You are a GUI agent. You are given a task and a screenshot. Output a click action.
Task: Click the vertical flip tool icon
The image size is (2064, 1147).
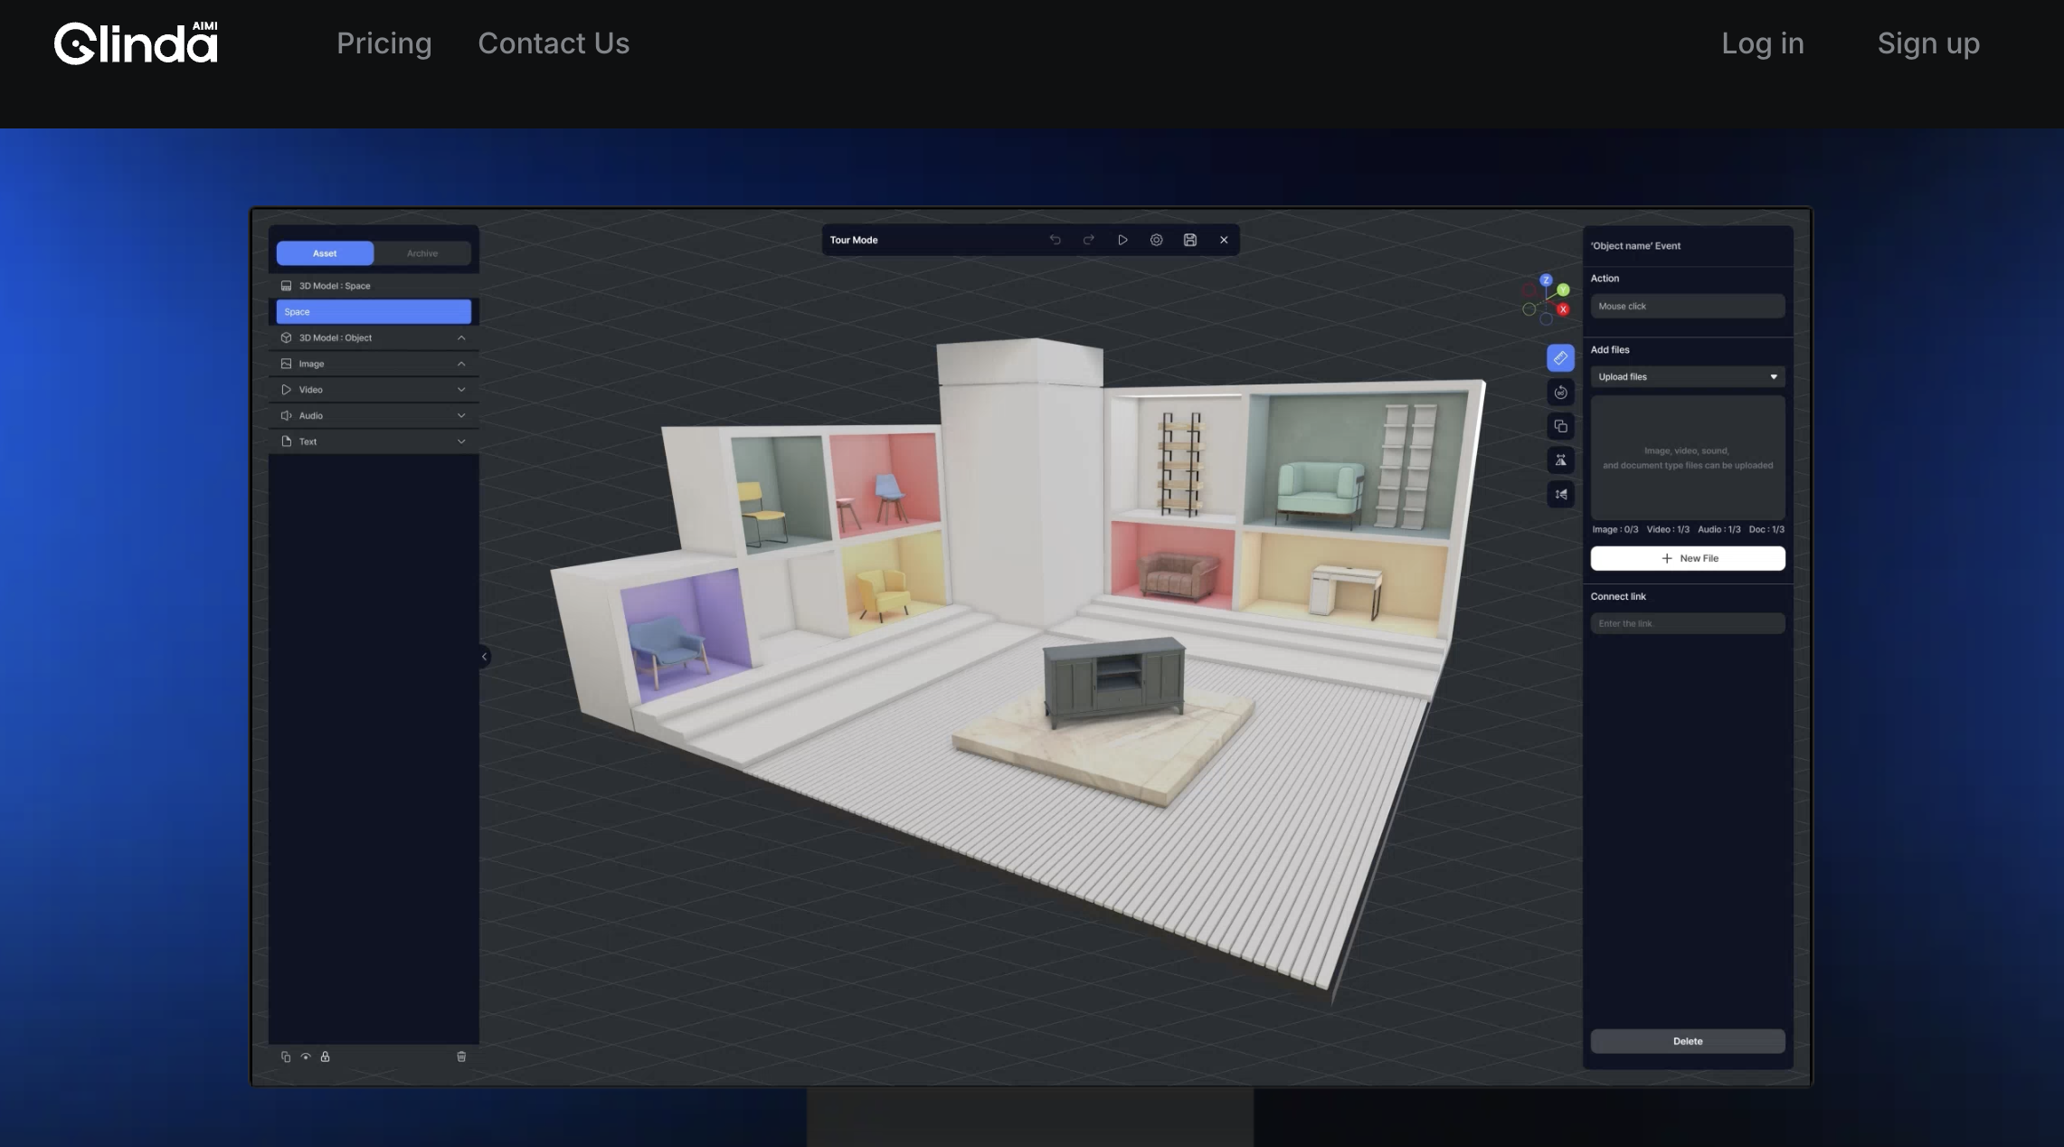point(1560,495)
